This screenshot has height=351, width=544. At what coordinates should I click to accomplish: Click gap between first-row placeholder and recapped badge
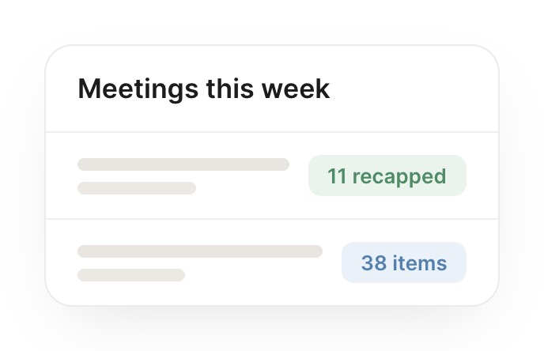coord(299,175)
